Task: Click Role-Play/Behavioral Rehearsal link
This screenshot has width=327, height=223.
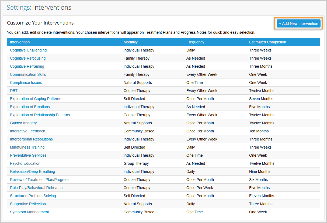Action: (x=37, y=188)
